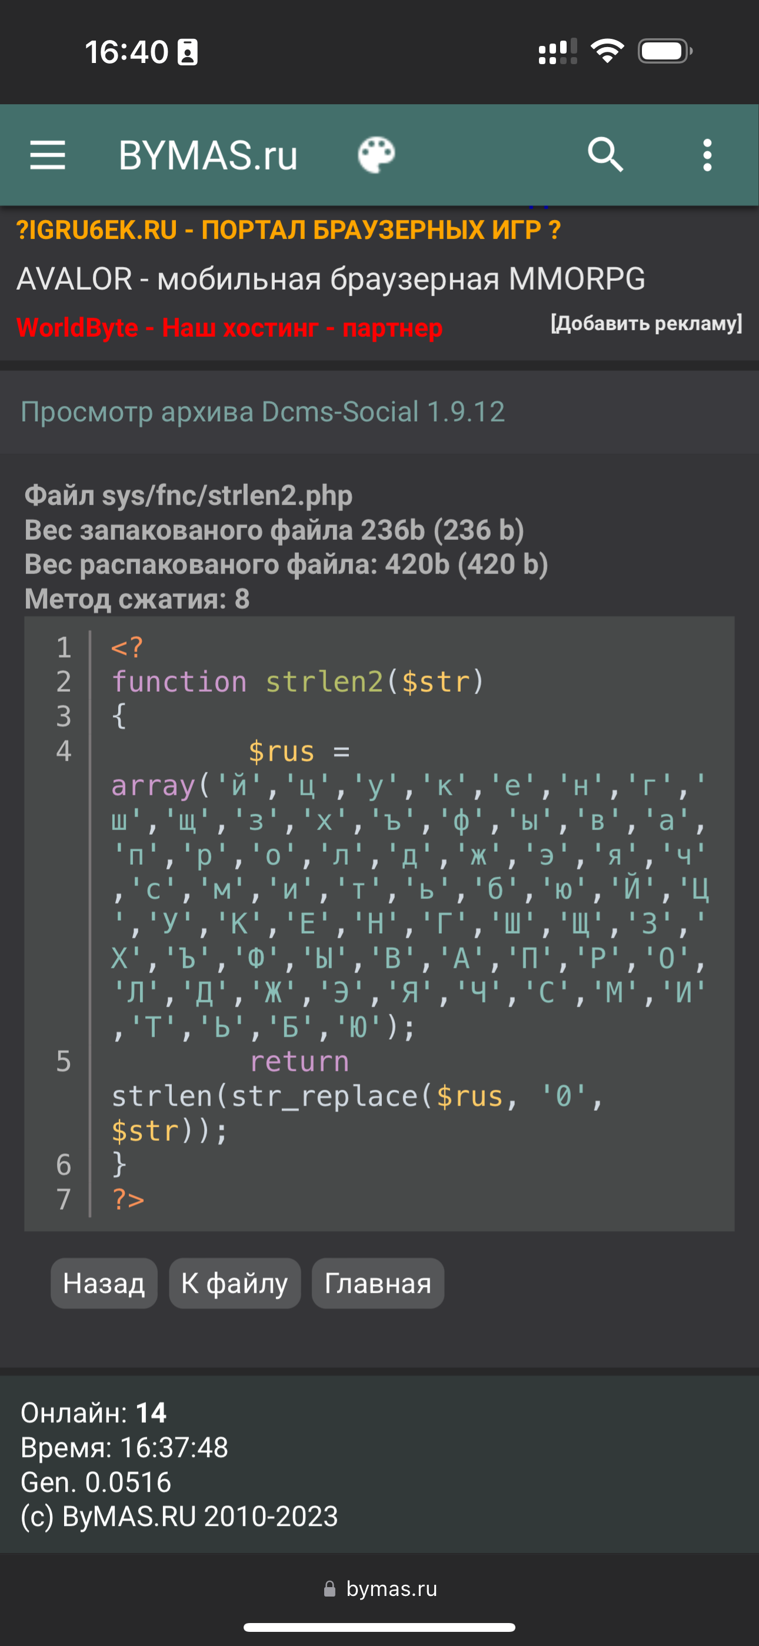
Task: Open Просмотр архива Dcms-Social 1.9.12 heading
Action: coord(262,412)
